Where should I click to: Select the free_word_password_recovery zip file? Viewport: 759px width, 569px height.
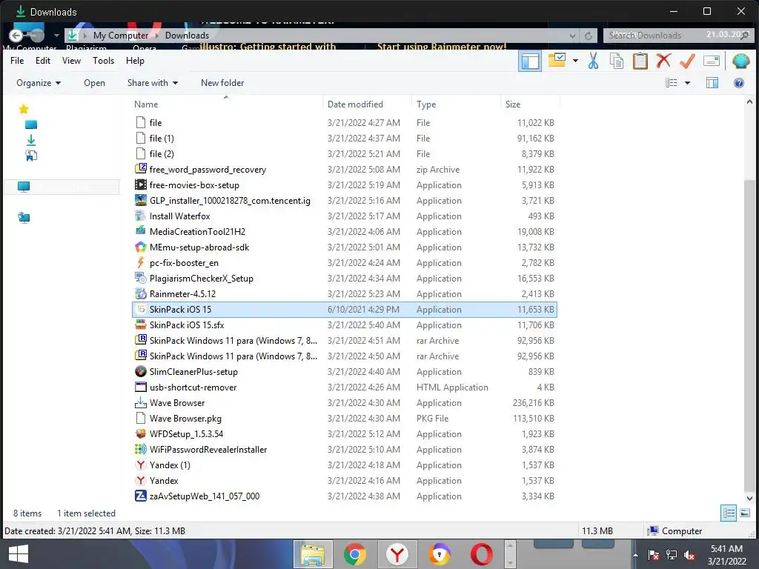point(344,170)
